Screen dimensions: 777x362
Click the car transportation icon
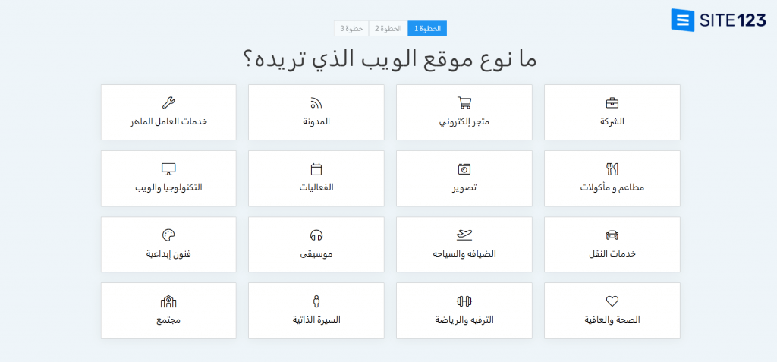[612, 235]
